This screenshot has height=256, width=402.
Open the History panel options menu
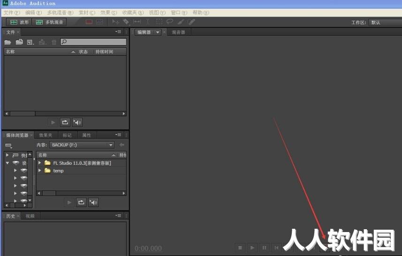(x=118, y=216)
